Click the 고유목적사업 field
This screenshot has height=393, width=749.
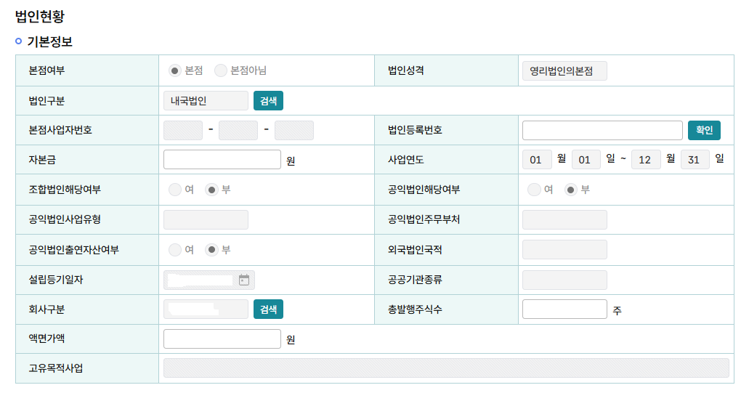click(x=446, y=368)
